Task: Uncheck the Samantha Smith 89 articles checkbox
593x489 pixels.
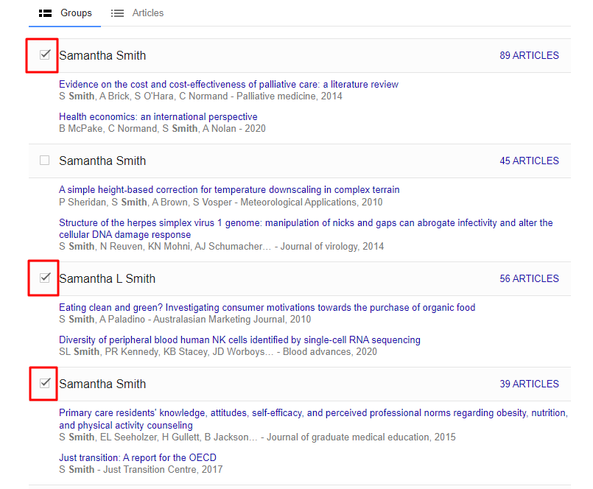Action: click(x=45, y=54)
